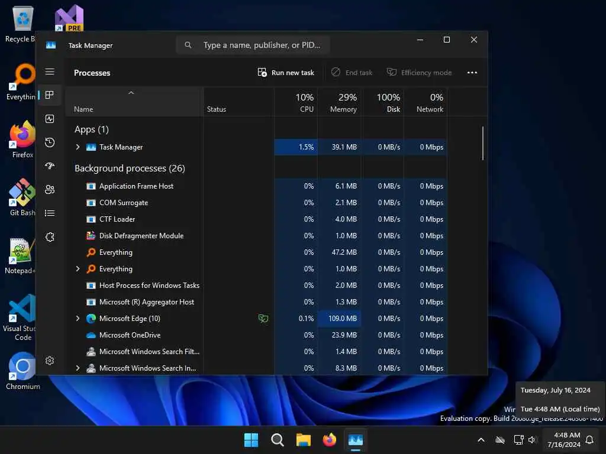
Task: Open the Task Manager navigation hamburger menu
Action: (x=50, y=72)
